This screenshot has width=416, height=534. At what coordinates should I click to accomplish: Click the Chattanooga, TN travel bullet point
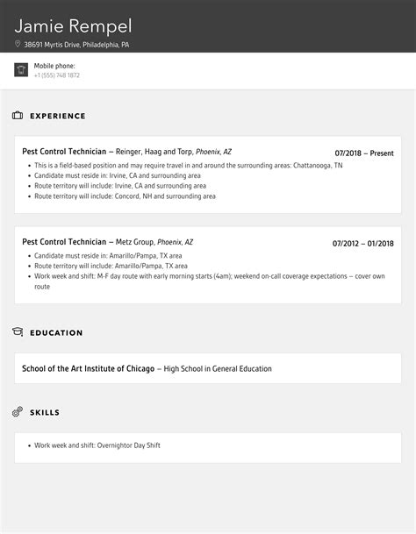(x=189, y=166)
